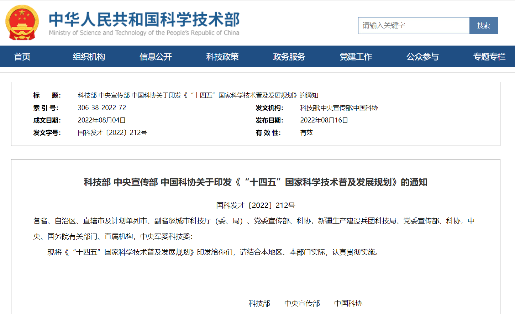The image size is (515, 314).
Task: Click the Ministry of Science and Technology title banner
Action: point(144,23)
